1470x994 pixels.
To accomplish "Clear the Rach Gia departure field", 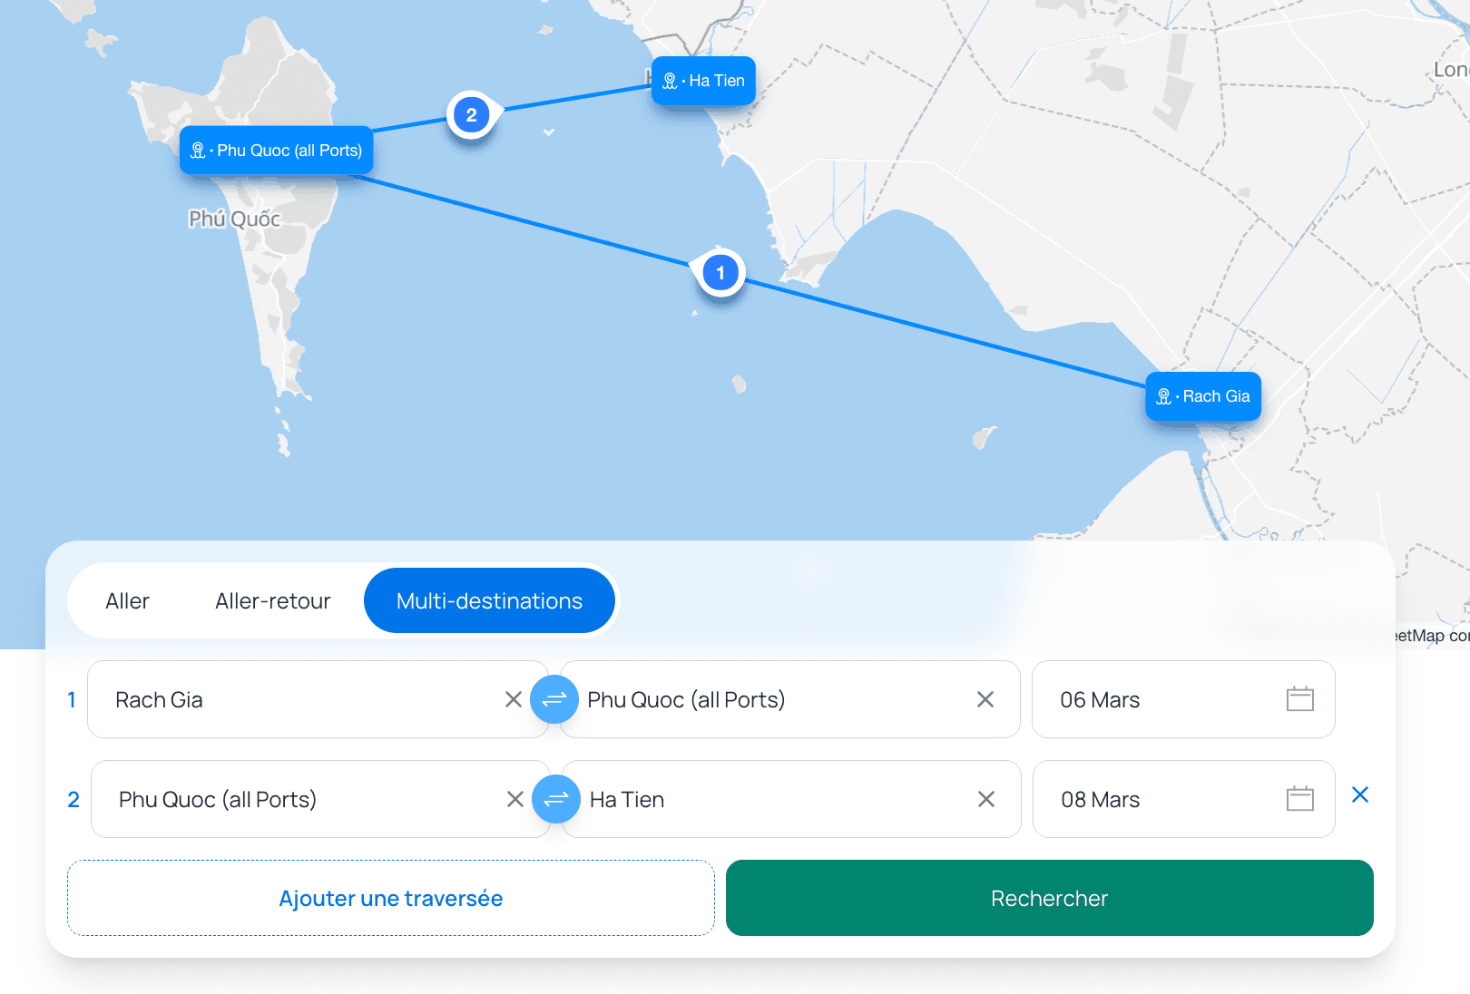I will click(513, 699).
